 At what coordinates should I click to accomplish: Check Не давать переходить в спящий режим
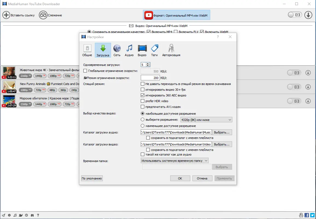pos(142,84)
